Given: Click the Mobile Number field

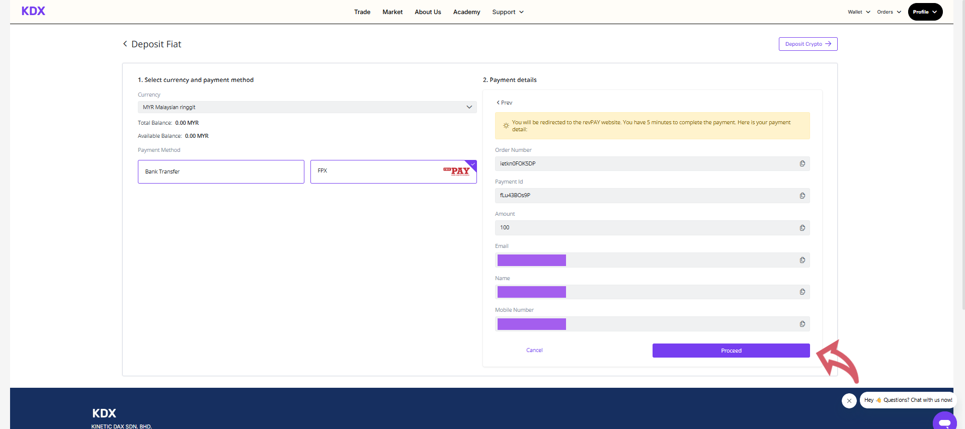Looking at the screenshot, I should coord(652,324).
